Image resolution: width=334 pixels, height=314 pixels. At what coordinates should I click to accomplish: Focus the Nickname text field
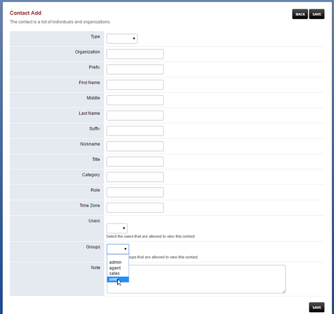point(135,146)
